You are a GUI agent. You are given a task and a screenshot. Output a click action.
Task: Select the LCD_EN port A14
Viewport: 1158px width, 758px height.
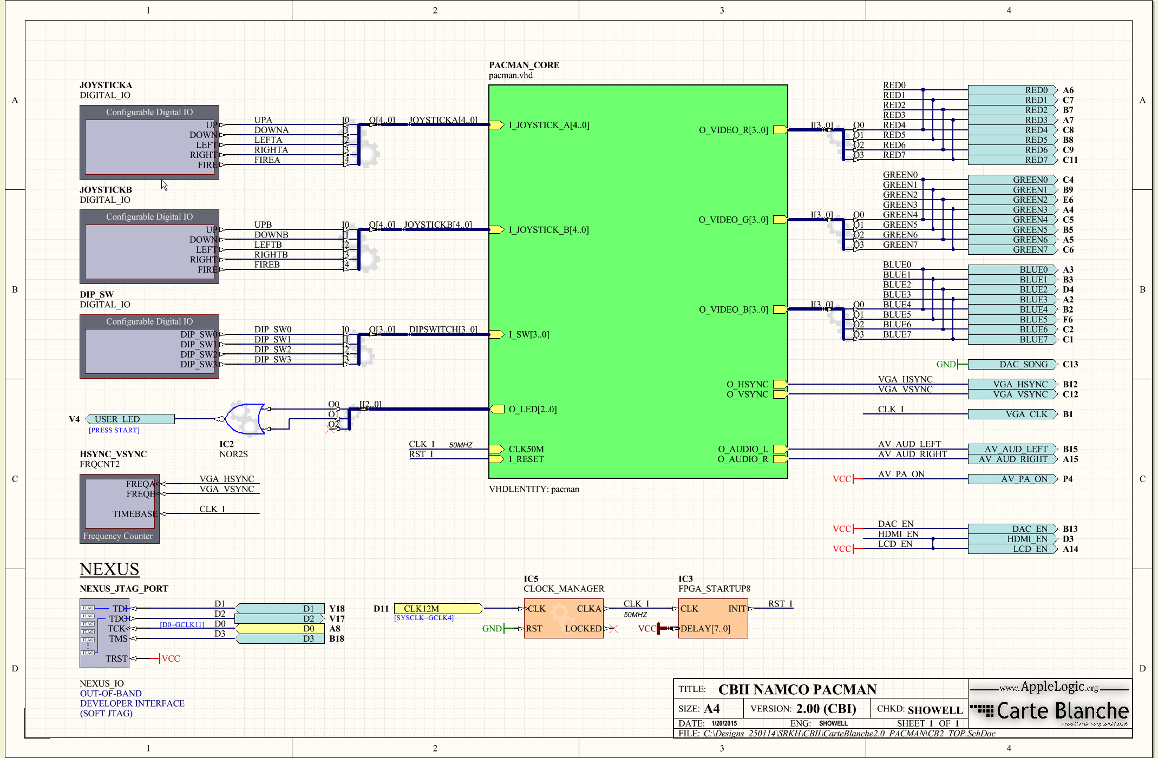click(x=1012, y=549)
